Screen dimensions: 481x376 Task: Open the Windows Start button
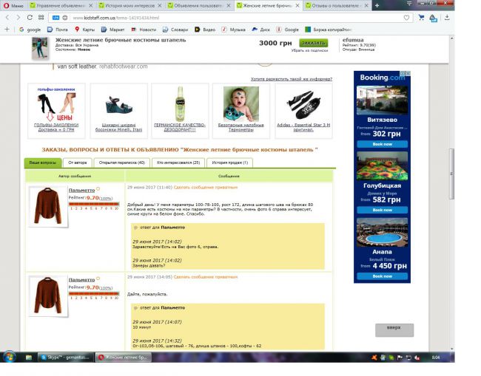[10, 357]
